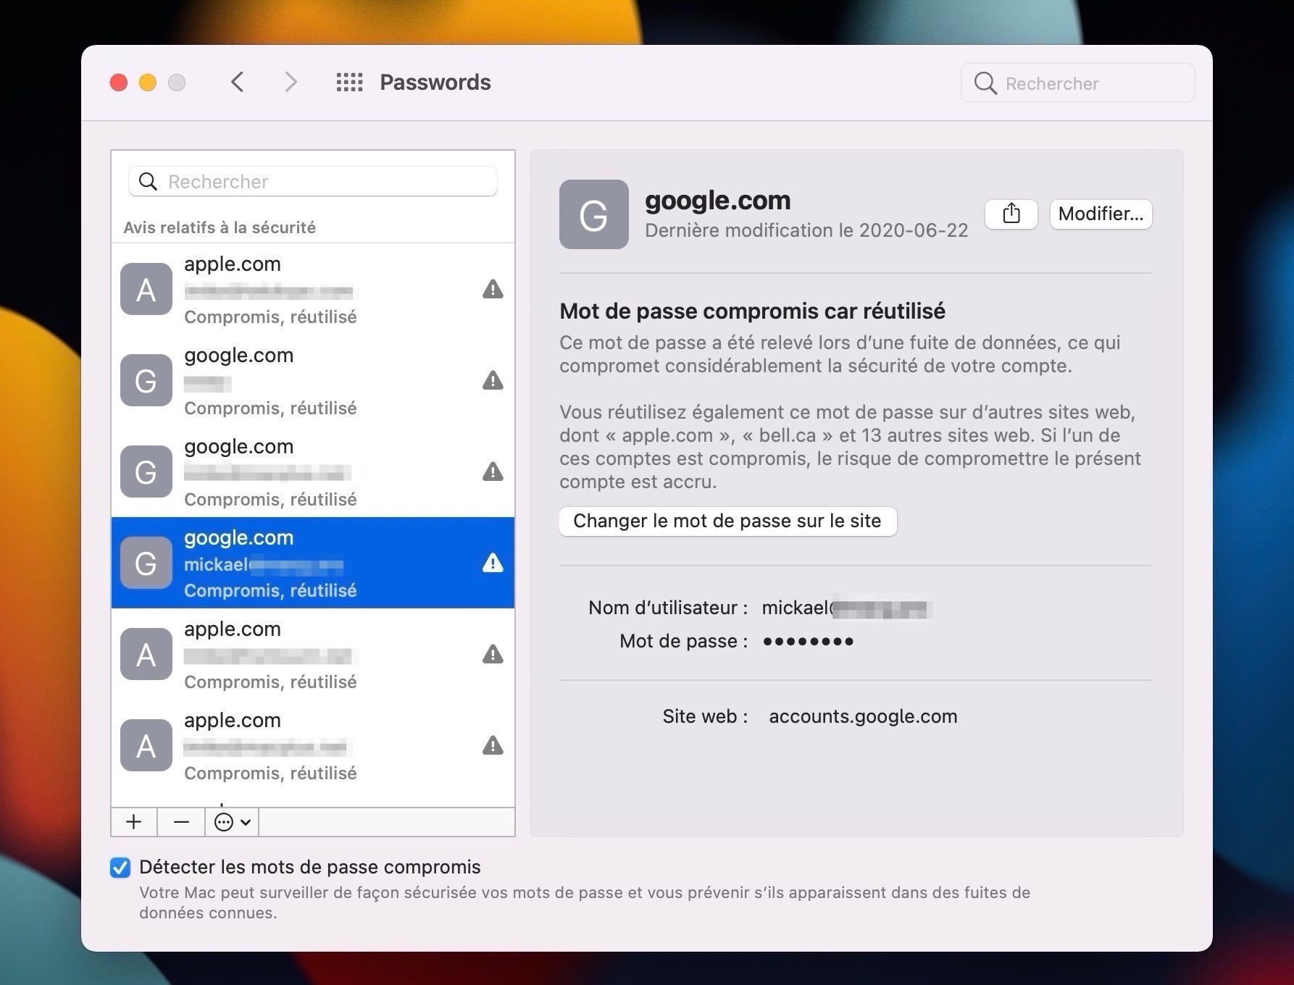
Task: Select the second google.com entry in list
Action: click(313, 471)
